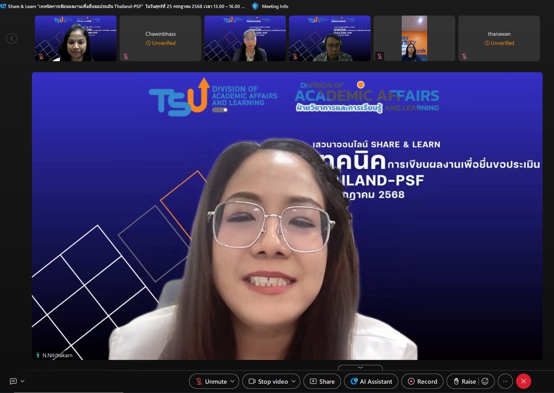Image resolution: width=554 pixels, height=393 pixels.
Task: Click the Unmute microphone button
Action: pyautogui.click(x=211, y=381)
